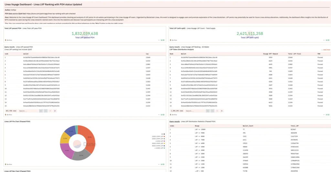Click '821,930 rows' count label

pos(11,111)
